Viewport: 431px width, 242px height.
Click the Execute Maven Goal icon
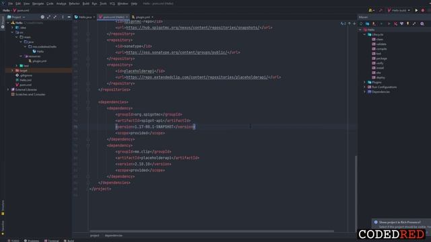(395, 24)
